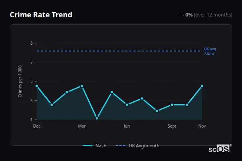Click the 'Jun' x-axis label

coord(127,126)
